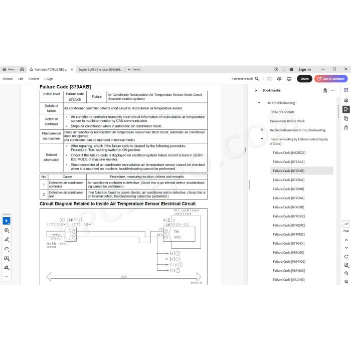This screenshot has width=351, height=351.
Task: Open the E-Sign tool tab
Action: 48,79
